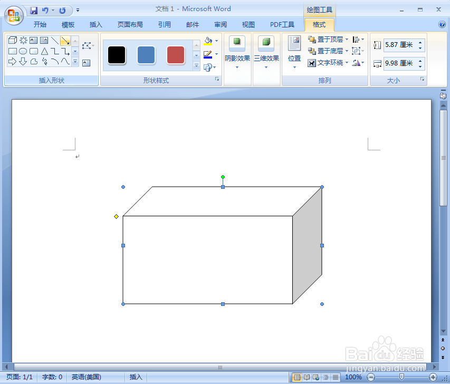Switch to Full Screen Reading view

pyautogui.click(x=307, y=377)
